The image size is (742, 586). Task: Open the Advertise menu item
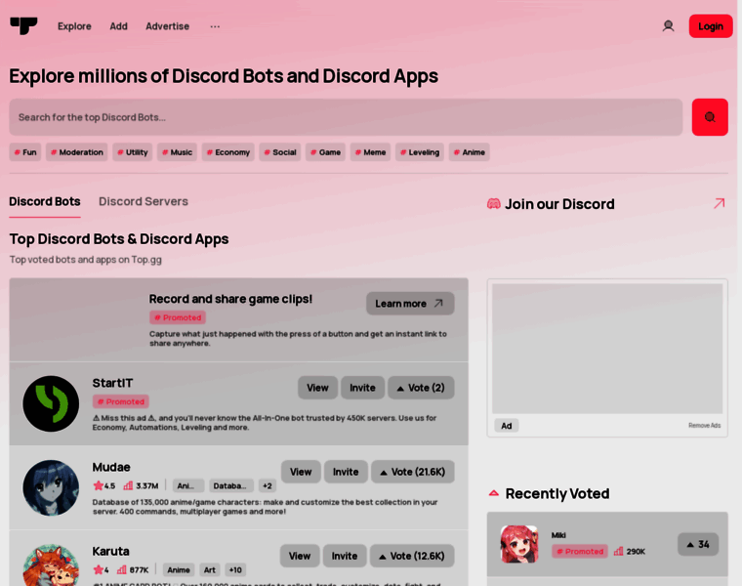167,26
